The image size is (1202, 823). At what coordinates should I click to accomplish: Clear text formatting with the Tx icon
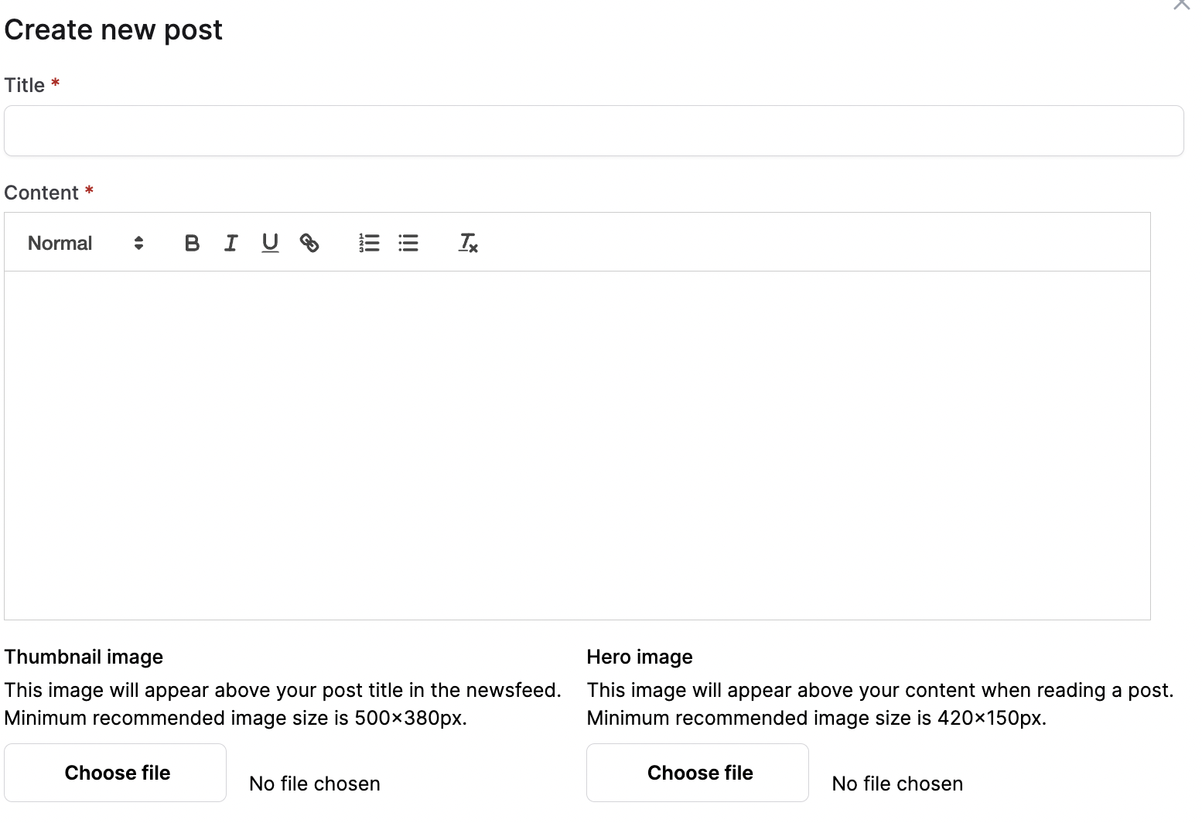467,243
